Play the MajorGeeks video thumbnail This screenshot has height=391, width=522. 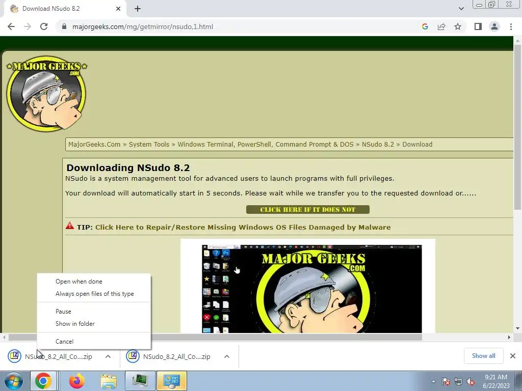tap(311, 289)
